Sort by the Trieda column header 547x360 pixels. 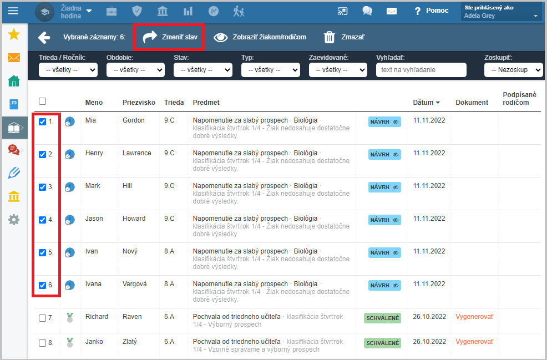pyautogui.click(x=174, y=103)
